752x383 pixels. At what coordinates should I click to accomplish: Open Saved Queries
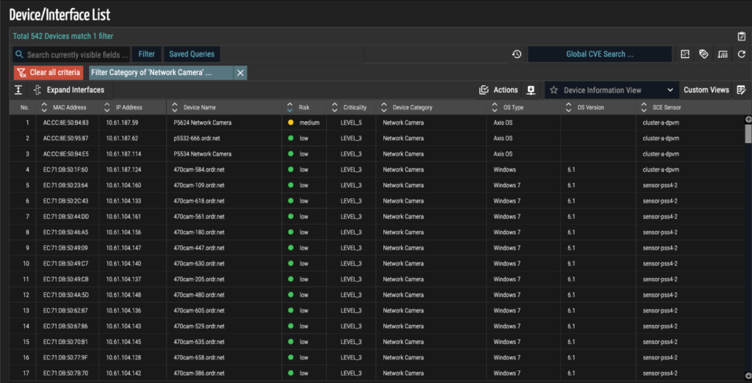(x=192, y=54)
